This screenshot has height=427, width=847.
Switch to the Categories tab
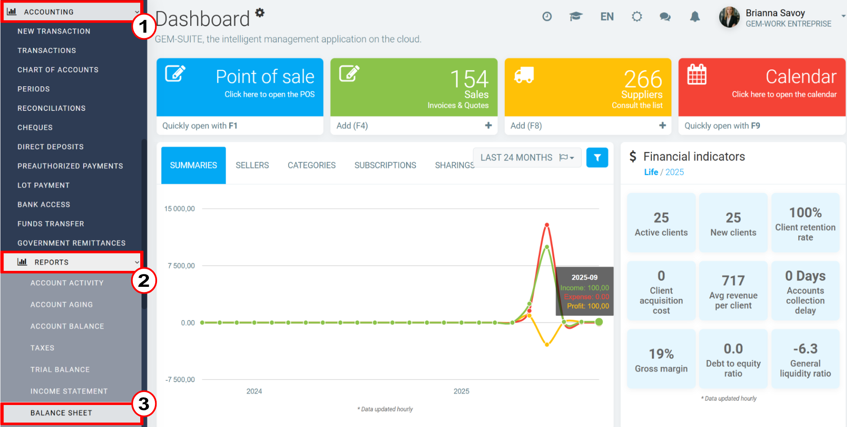tap(312, 165)
